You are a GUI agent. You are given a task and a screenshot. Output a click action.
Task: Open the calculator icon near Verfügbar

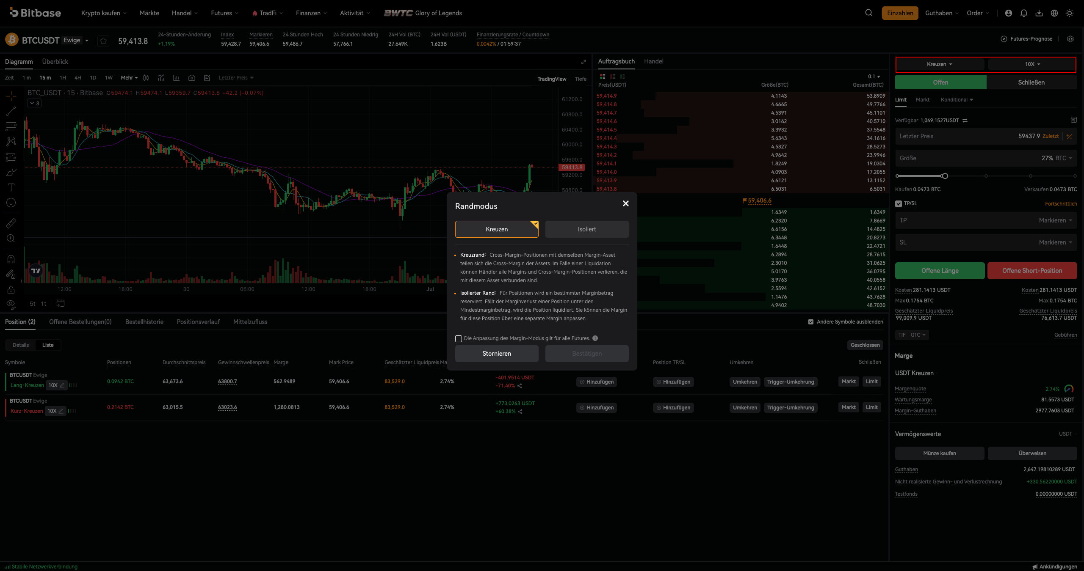(1073, 120)
